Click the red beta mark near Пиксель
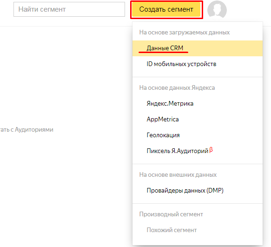Image resolution: width=271 pixels, height=247 pixels. click(x=211, y=150)
